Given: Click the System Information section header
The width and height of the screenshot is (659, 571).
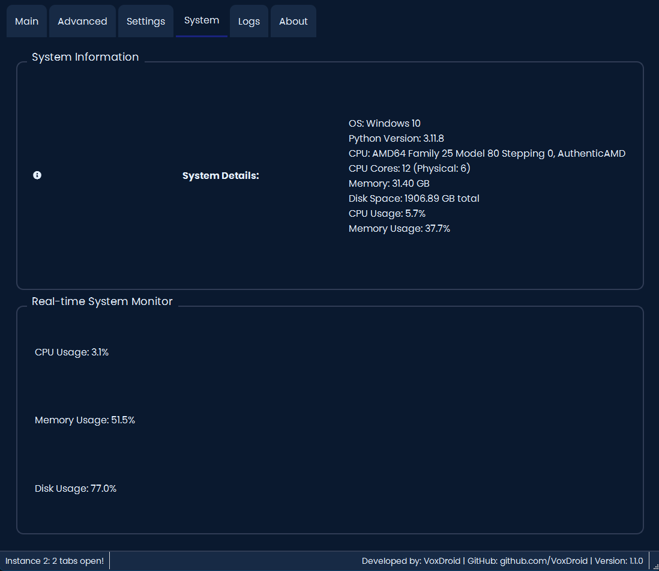Looking at the screenshot, I should coord(85,56).
